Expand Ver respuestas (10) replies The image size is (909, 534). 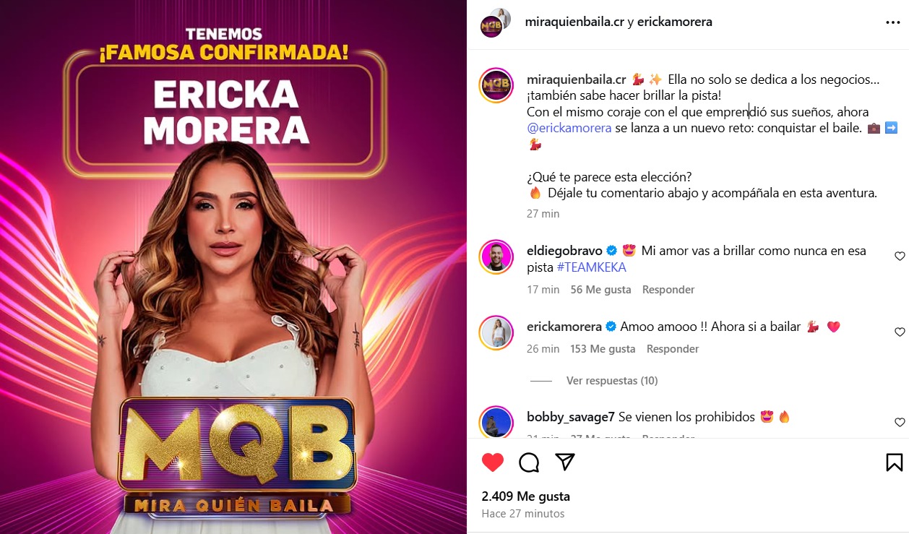point(611,381)
